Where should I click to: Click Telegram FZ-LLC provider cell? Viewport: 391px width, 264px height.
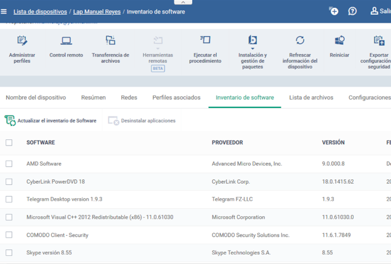click(x=232, y=199)
